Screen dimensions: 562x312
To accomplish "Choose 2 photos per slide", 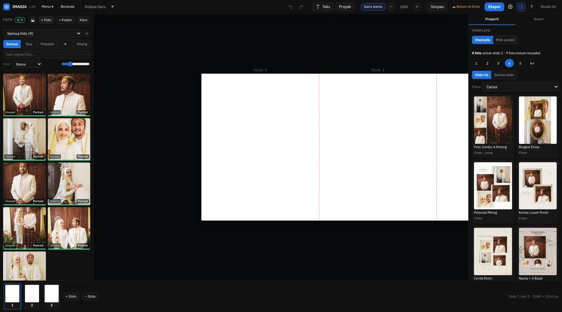I will click(487, 63).
